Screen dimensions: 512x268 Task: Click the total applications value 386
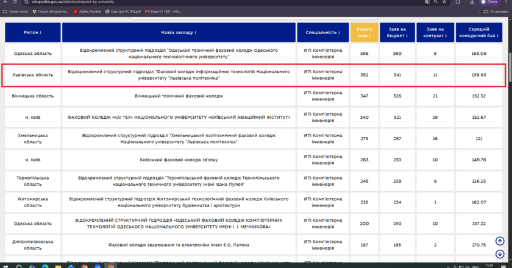coord(364,54)
